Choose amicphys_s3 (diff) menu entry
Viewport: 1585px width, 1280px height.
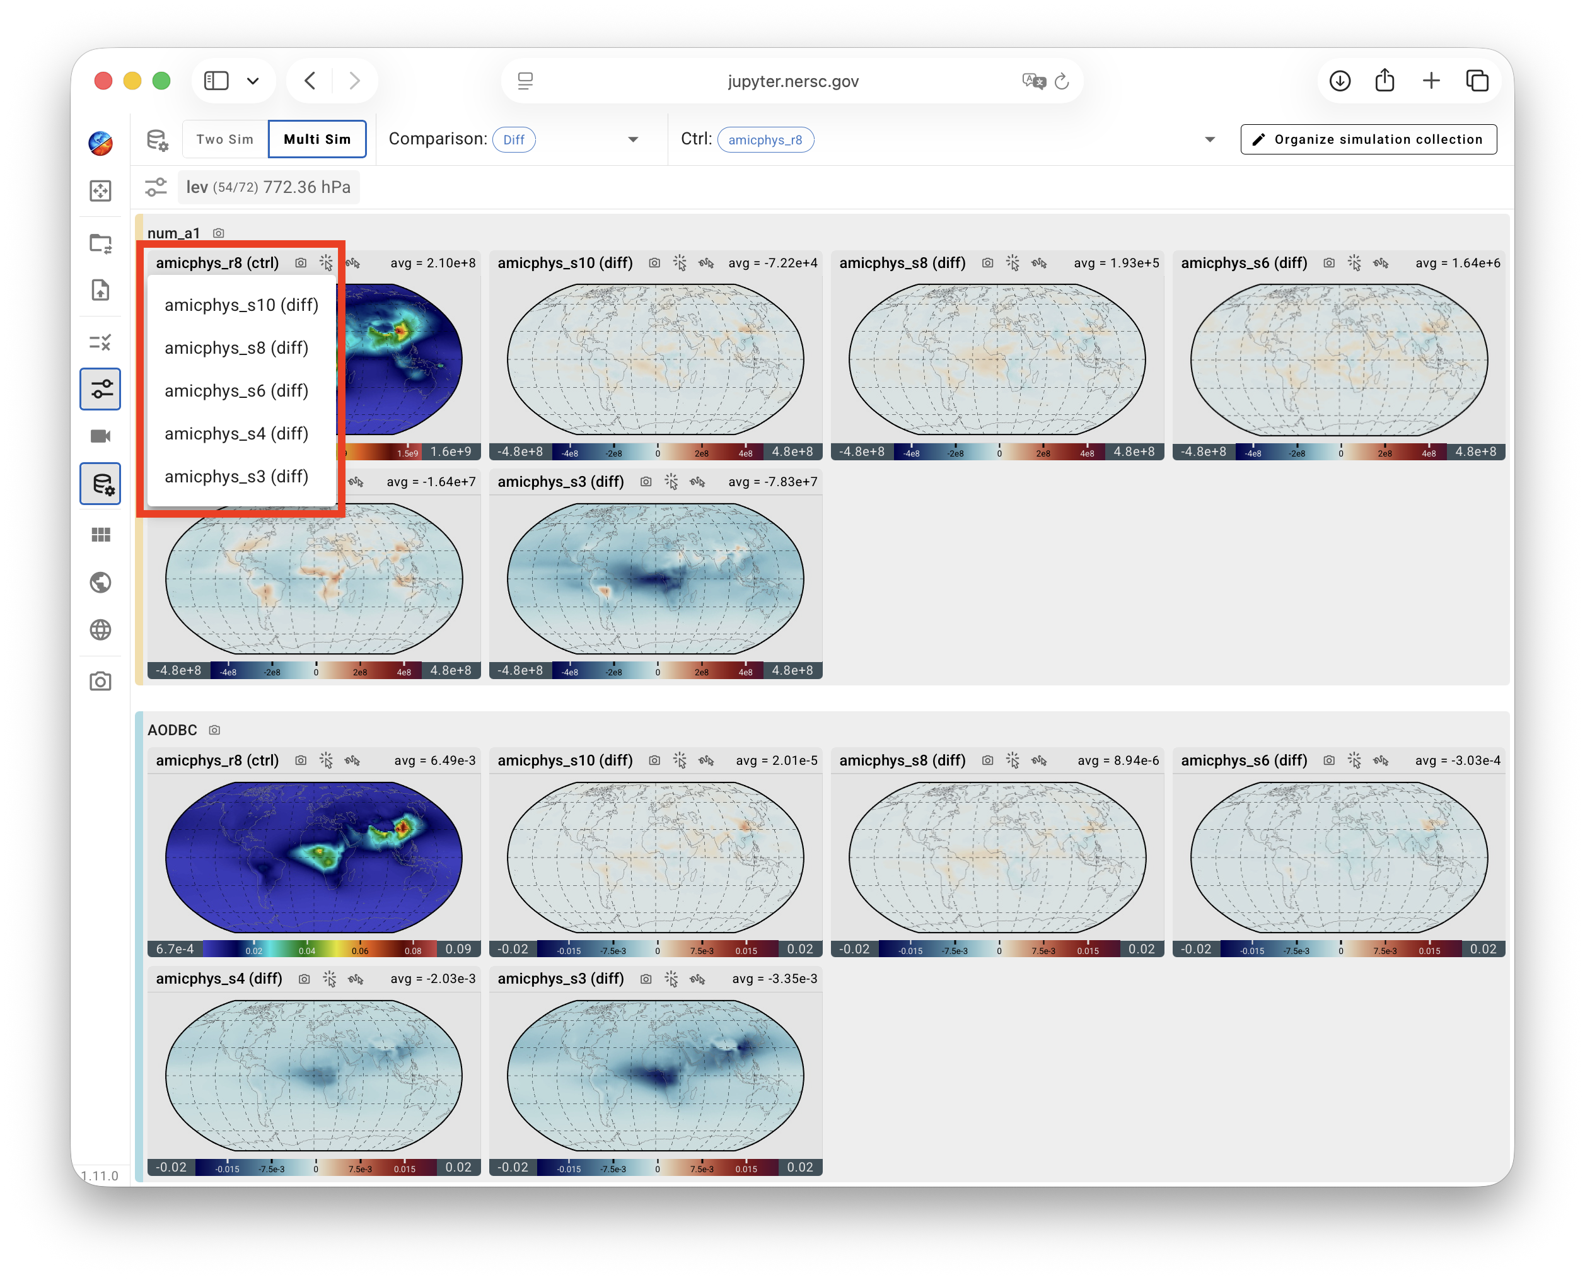pos(236,477)
